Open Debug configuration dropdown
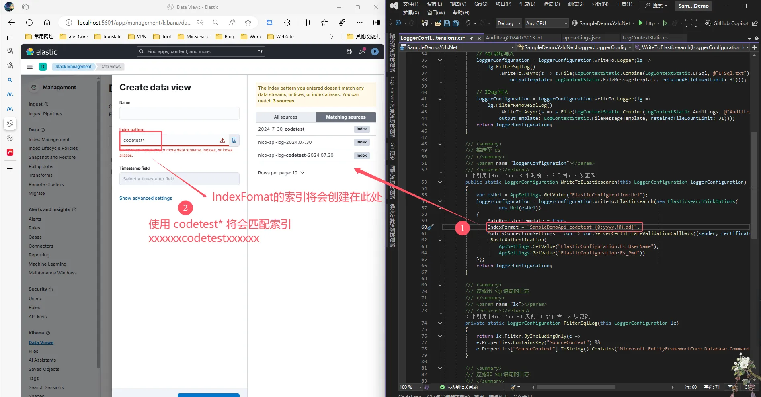This screenshot has width=761, height=397. click(x=509, y=23)
